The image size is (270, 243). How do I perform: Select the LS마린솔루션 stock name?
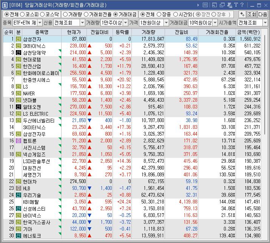tap(37, 161)
